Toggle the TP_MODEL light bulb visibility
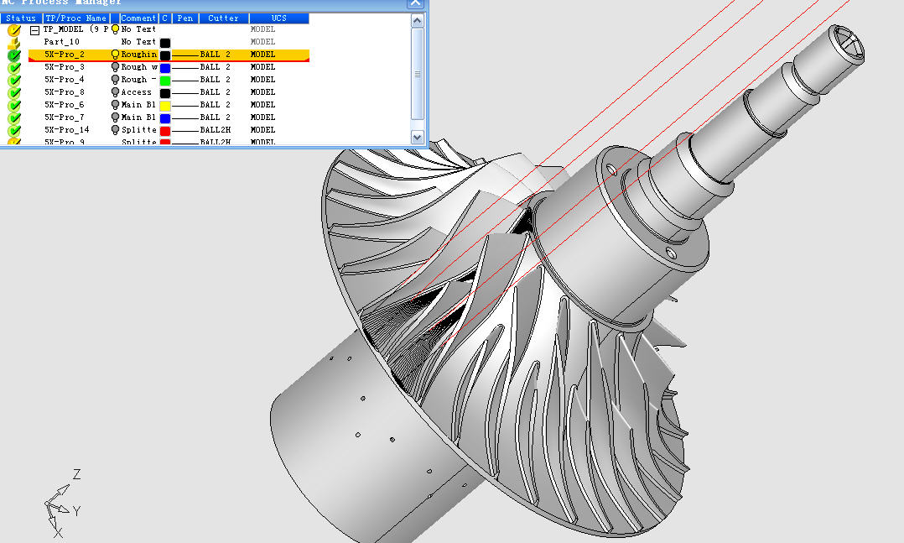Viewport: 904px width, 543px height. [x=115, y=29]
